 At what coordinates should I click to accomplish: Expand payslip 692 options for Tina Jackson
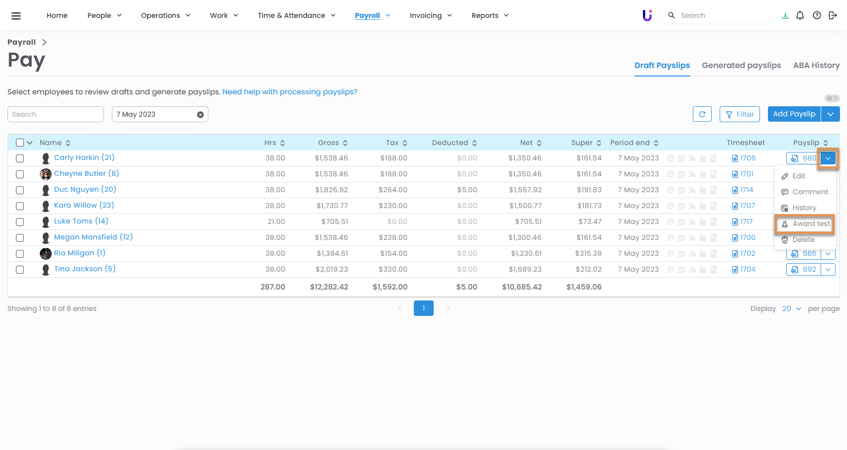(x=828, y=269)
